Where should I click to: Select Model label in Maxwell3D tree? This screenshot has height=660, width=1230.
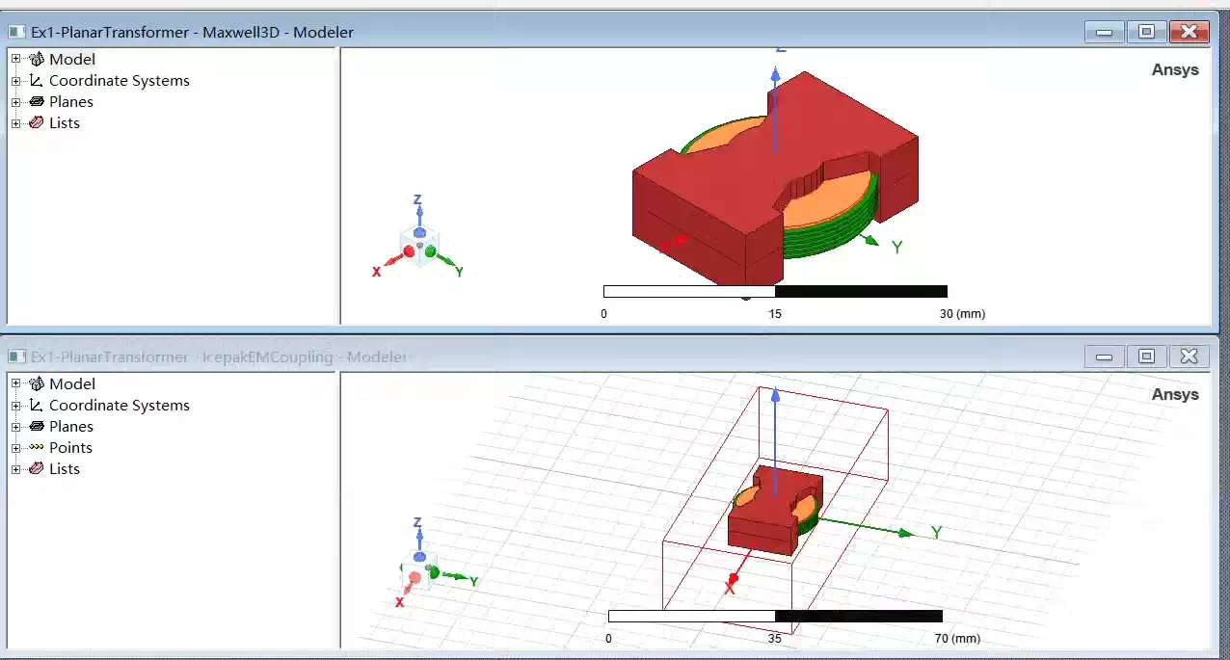point(72,60)
